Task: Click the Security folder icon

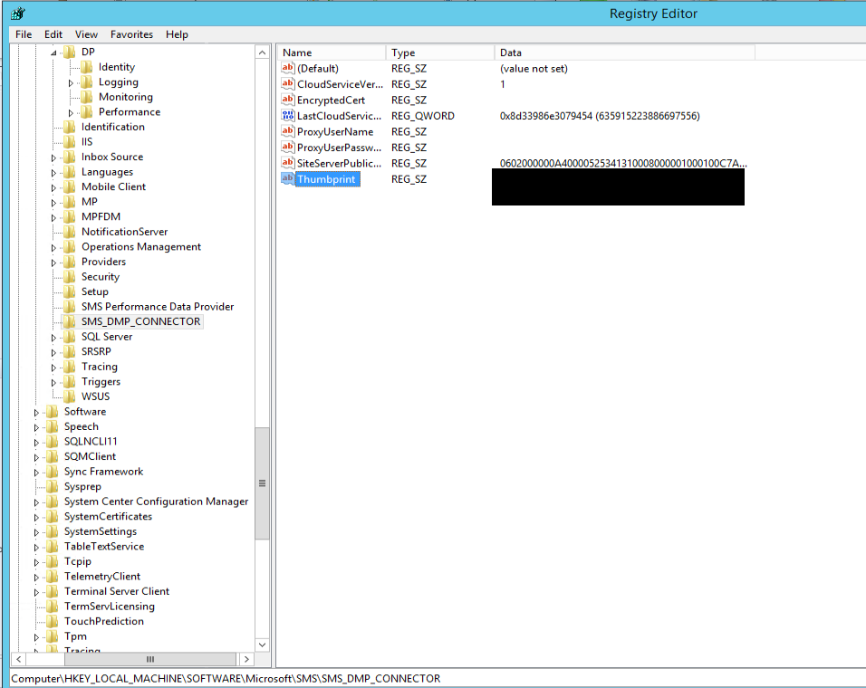Action: pyautogui.click(x=70, y=276)
